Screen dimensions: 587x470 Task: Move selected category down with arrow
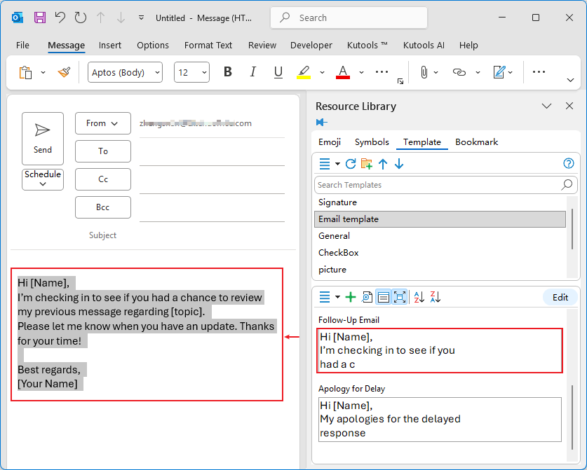pyautogui.click(x=399, y=164)
